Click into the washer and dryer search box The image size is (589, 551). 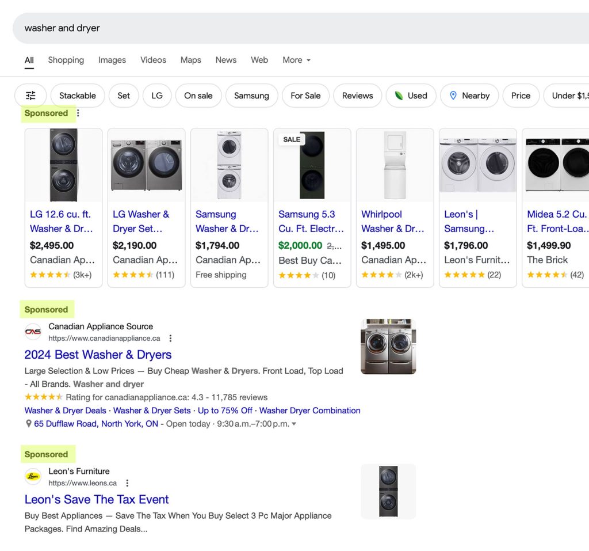(x=300, y=28)
